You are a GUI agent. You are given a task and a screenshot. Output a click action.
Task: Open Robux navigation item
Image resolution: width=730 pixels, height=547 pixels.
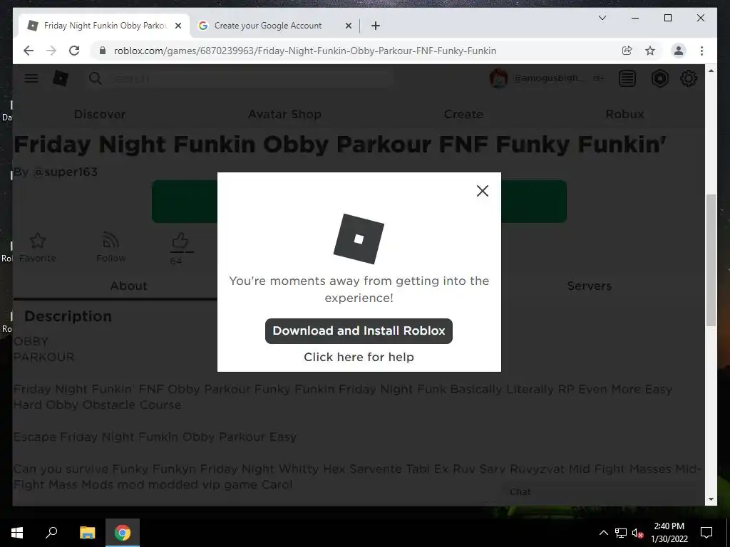point(624,114)
